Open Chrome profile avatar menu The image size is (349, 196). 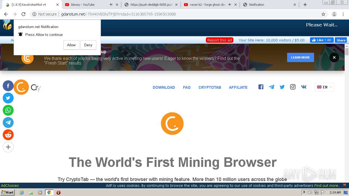tap(334, 14)
